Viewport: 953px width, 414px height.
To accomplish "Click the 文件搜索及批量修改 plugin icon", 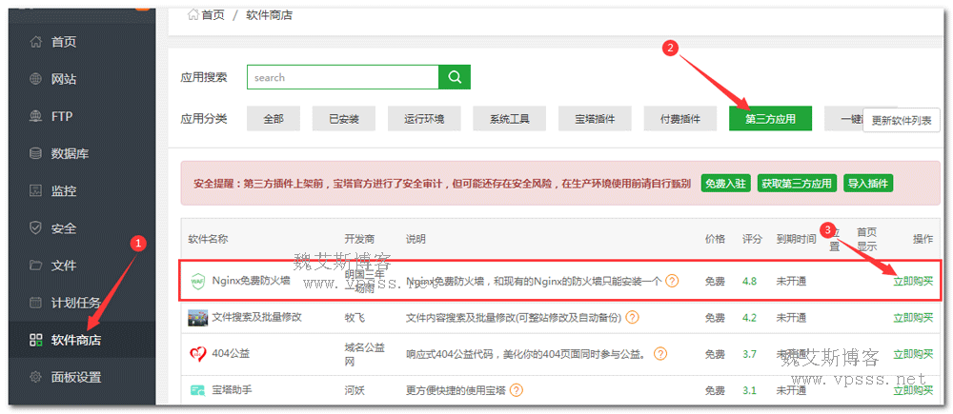I will pos(197,317).
